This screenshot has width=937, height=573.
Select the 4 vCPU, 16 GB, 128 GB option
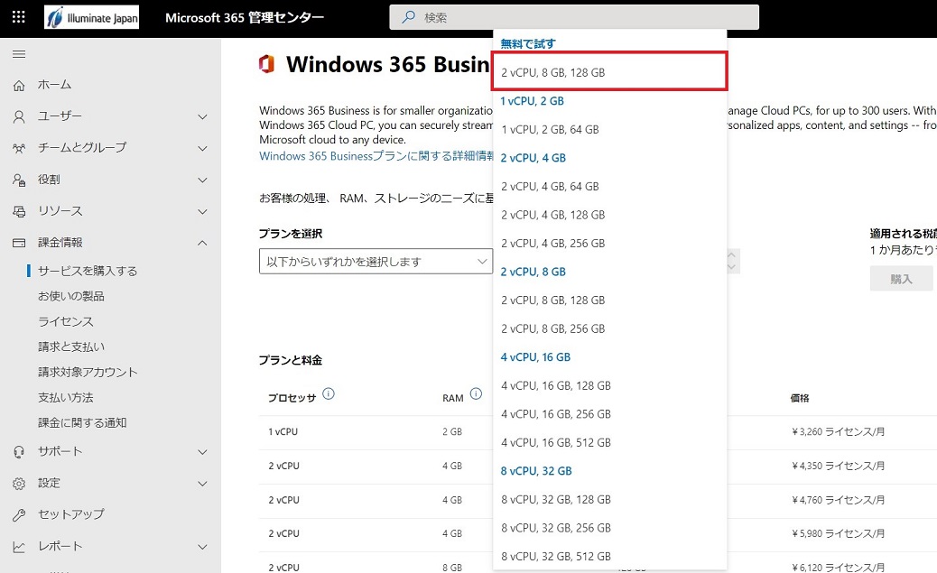coord(609,386)
